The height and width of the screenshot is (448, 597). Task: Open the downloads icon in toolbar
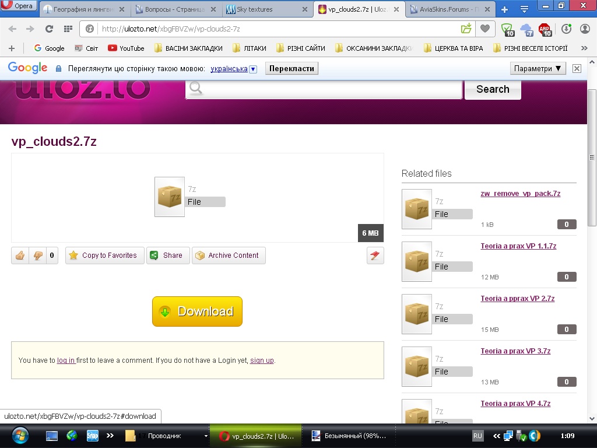[566, 29]
